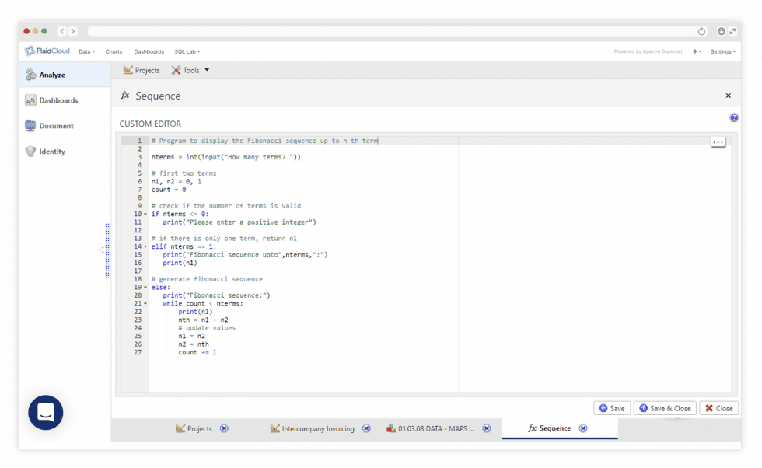Click the 'nth = n1 + n2' line
Screen dimensions: 762x468
click(x=203, y=320)
